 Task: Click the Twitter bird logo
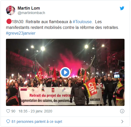click(x=122, y=8)
